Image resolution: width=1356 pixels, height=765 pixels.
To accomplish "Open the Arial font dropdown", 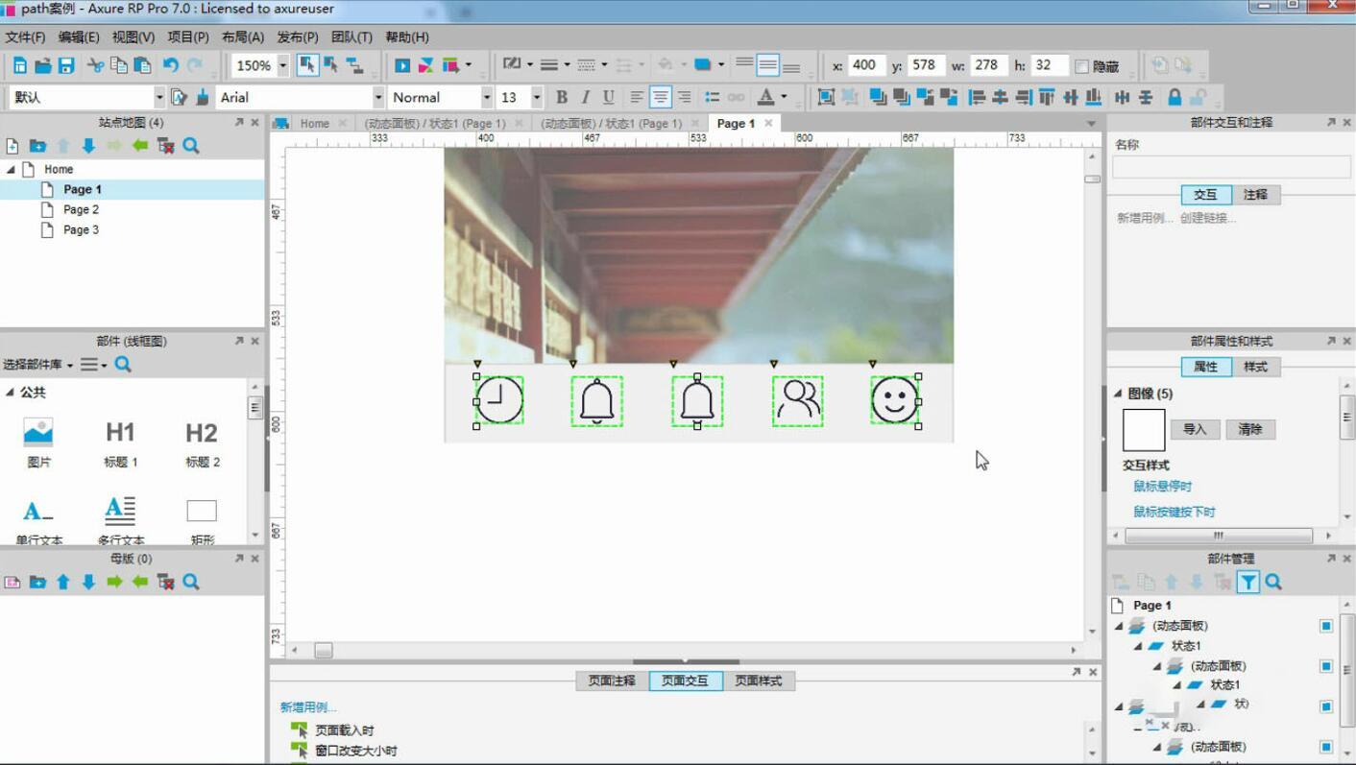I will pyautogui.click(x=378, y=97).
